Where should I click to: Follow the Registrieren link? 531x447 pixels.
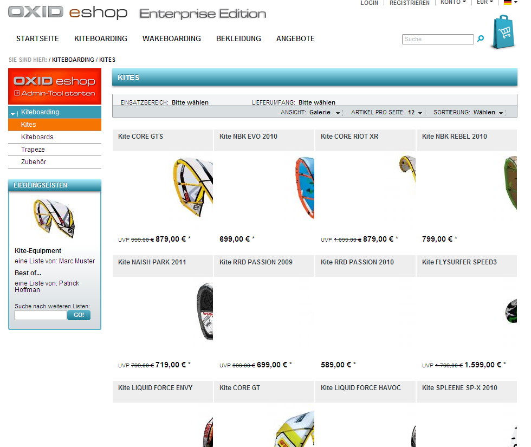pyautogui.click(x=410, y=3)
